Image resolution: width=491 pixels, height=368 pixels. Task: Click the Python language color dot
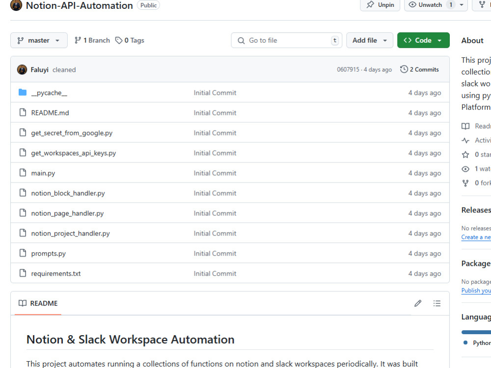pyautogui.click(x=465, y=342)
